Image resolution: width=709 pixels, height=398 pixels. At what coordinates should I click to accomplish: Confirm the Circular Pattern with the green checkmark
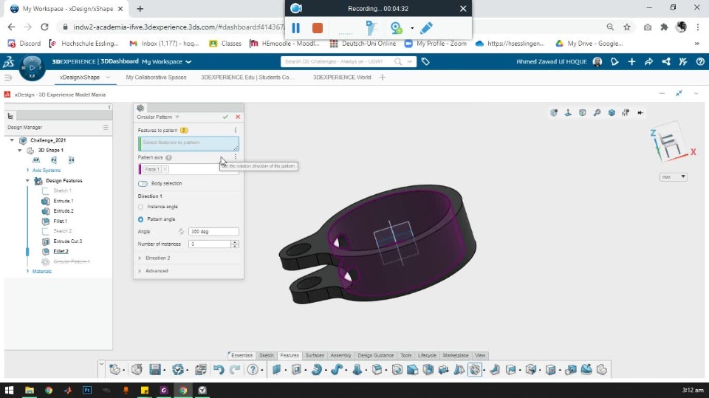pyautogui.click(x=225, y=117)
